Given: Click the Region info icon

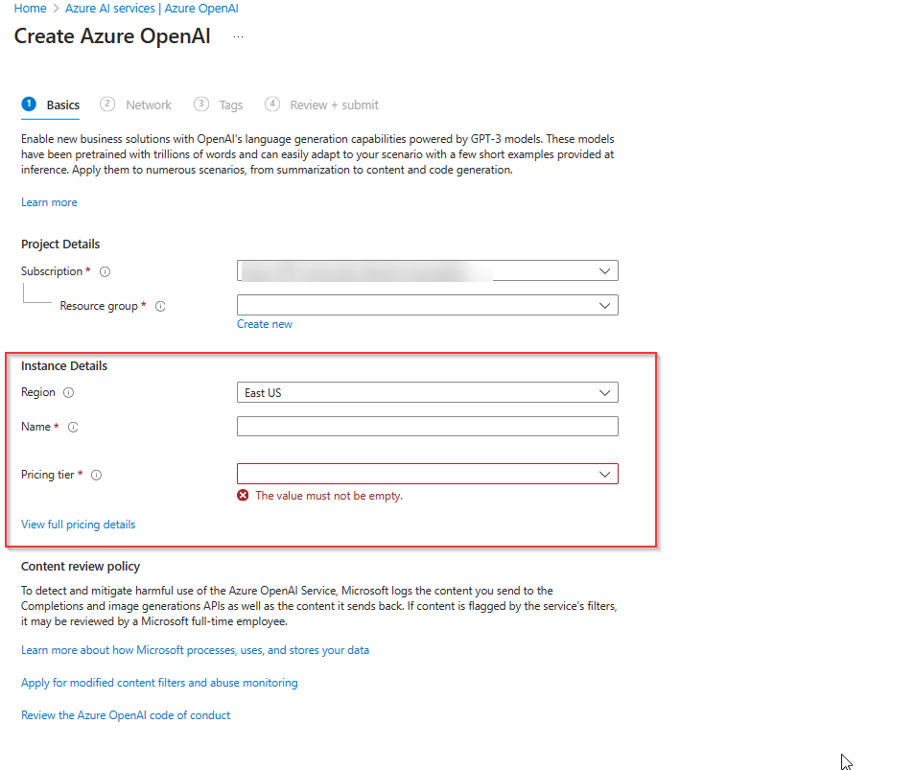Looking at the screenshot, I should [69, 392].
